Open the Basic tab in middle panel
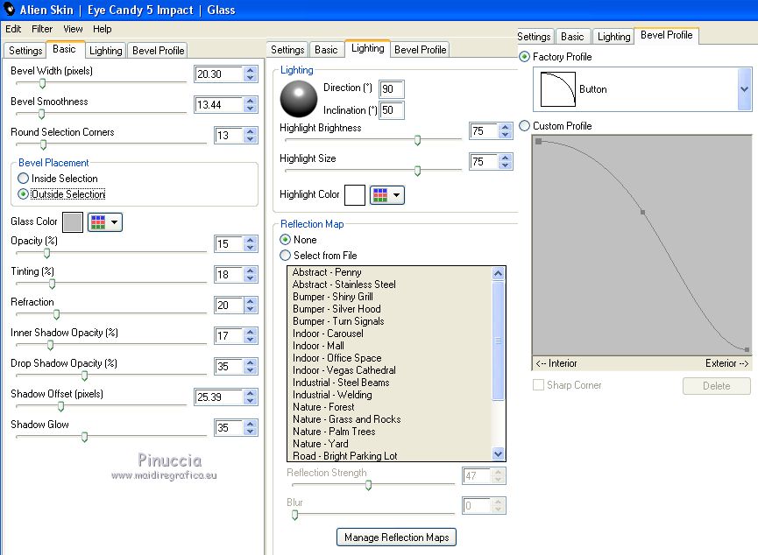This screenshot has height=555, width=758. 326,50
